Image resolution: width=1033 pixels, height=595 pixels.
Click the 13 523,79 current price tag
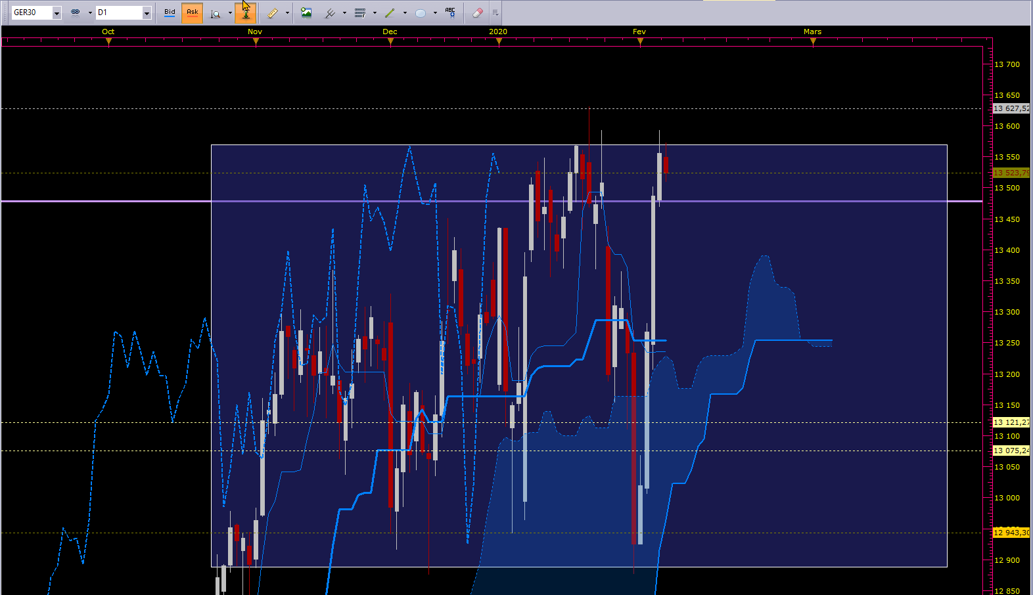click(x=1011, y=173)
